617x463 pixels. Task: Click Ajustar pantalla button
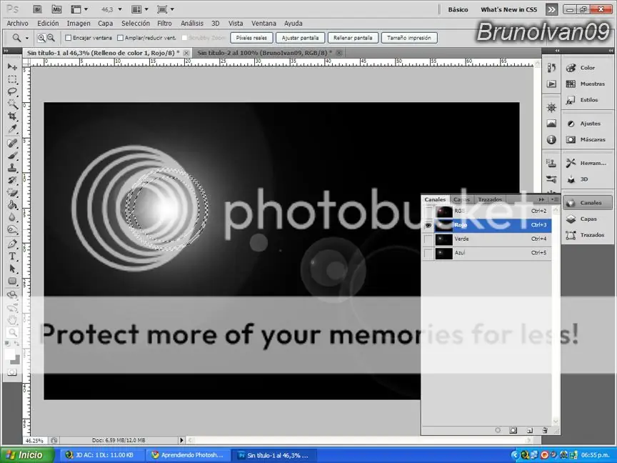pos(300,38)
